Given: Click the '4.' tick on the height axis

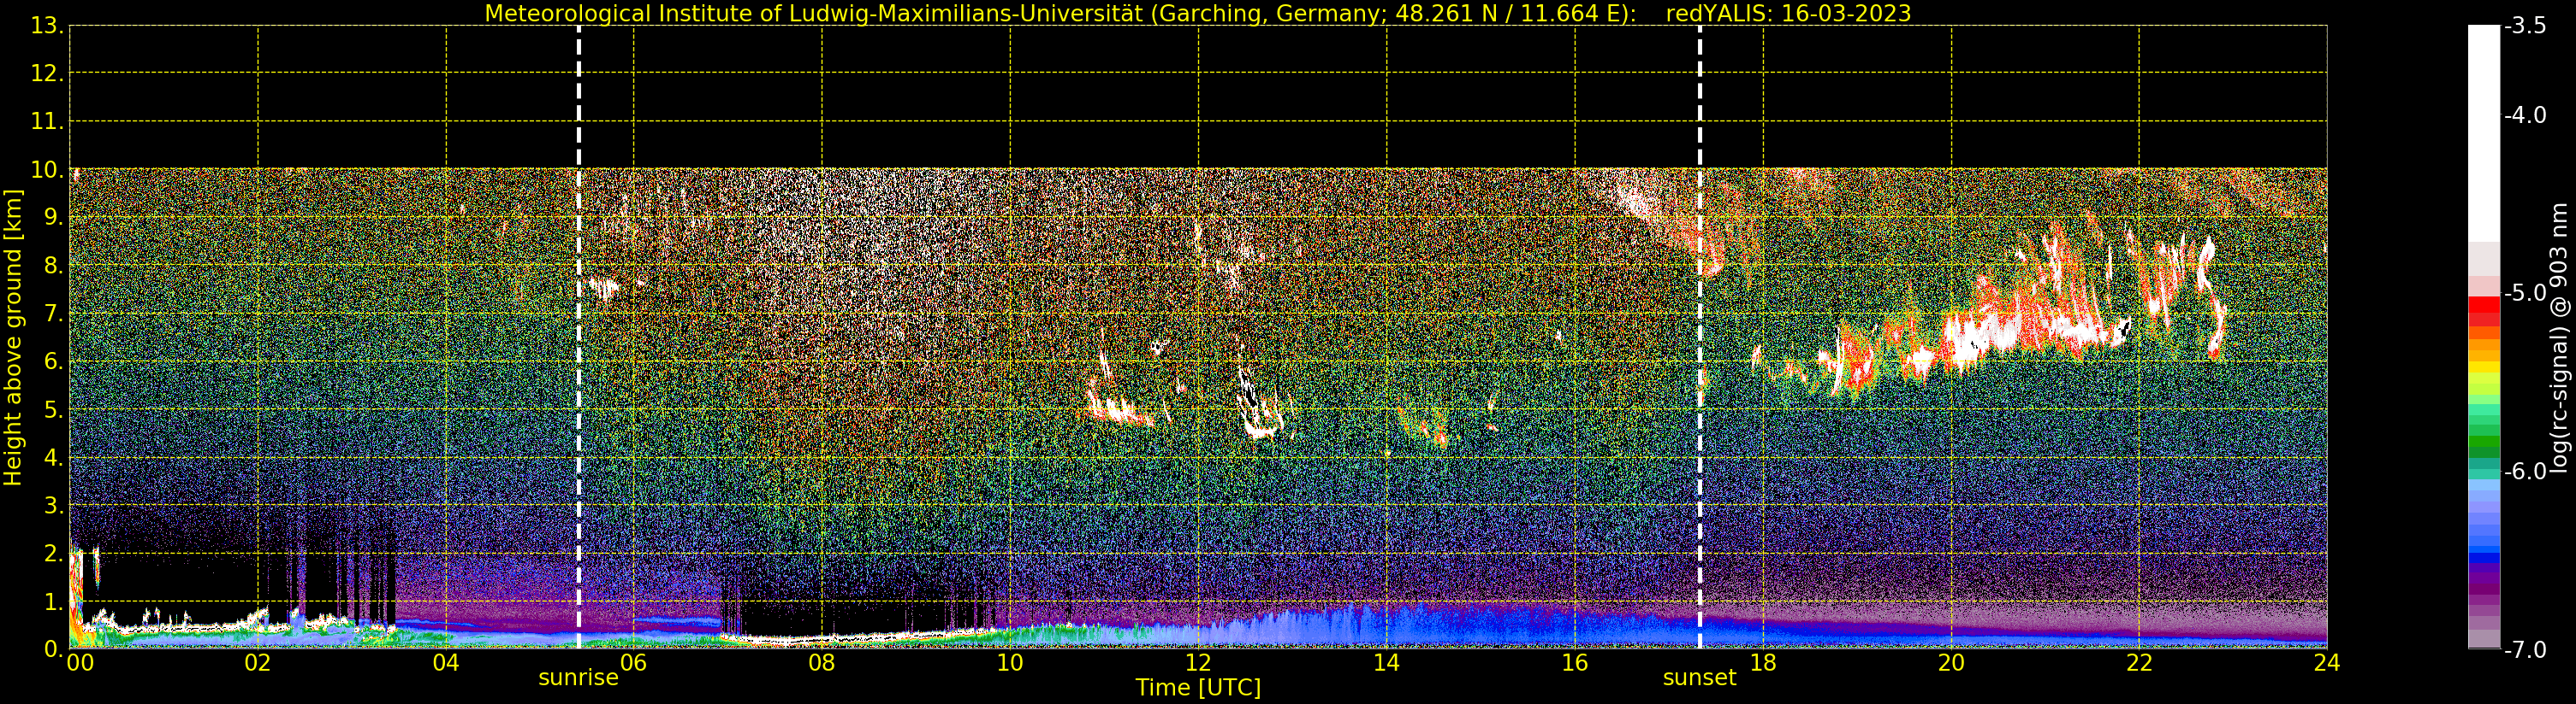Looking at the screenshot, I should pyautogui.click(x=54, y=457).
